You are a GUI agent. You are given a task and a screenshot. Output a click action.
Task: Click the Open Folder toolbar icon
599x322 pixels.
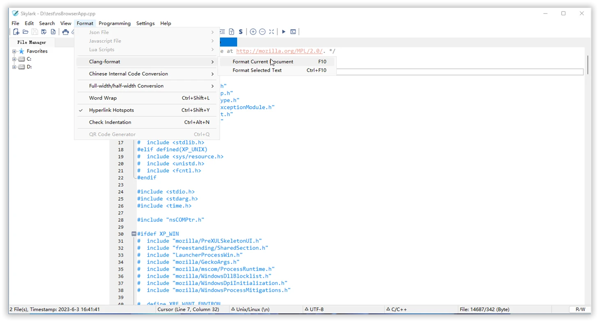click(25, 32)
